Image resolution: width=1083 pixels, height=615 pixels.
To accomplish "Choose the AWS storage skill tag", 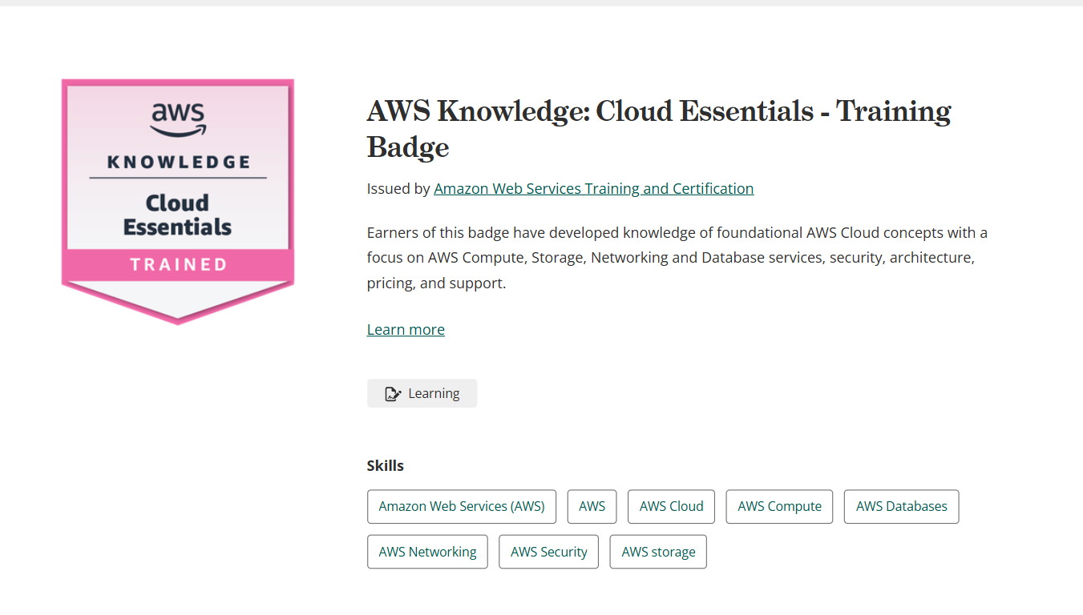I will pos(659,552).
